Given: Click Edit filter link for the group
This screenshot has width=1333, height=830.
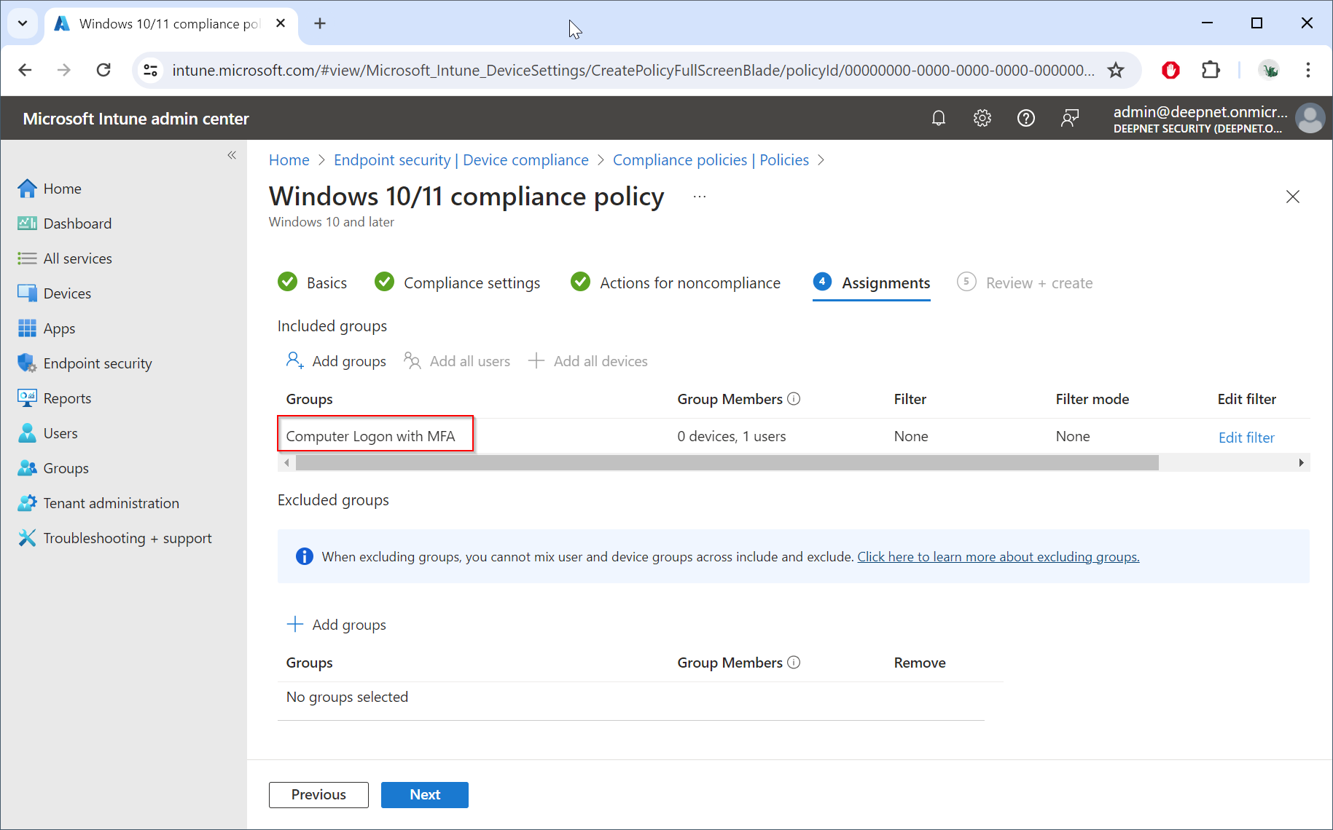Looking at the screenshot, I should (x=1246, y=438).
